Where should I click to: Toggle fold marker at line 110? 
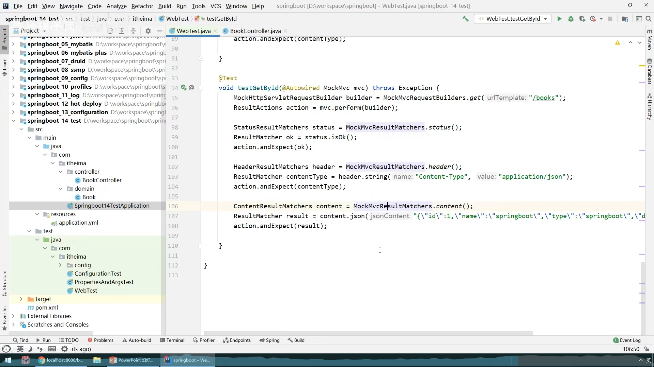tap(201, 246)
